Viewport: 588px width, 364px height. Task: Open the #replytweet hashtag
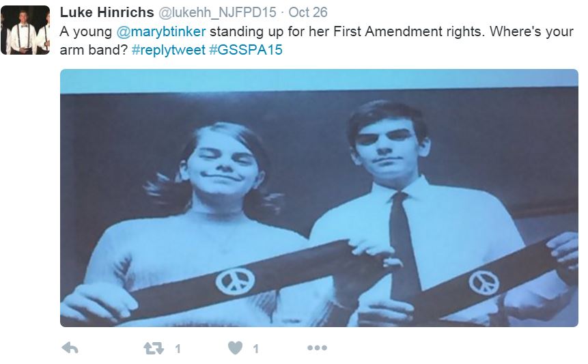tap(169, 49)
